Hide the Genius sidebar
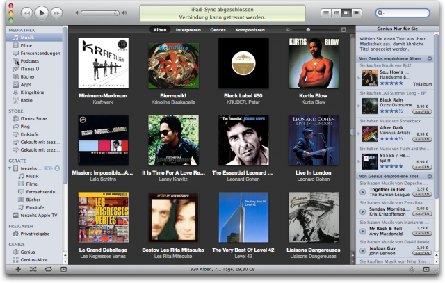Screen dimensions: 445x283 click(x=426, y=269)
